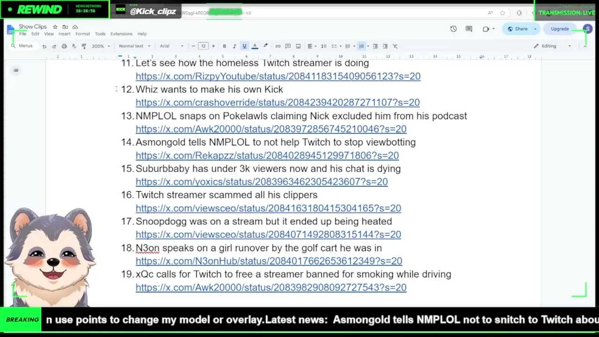Image resolution: width=599 pixels, height=337 pixels.
Task: Open the N3onHub status link
Action: [x=269, y=261]
